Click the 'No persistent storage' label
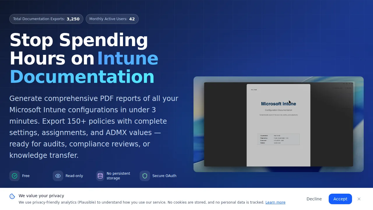 click(x=118, y=176)
